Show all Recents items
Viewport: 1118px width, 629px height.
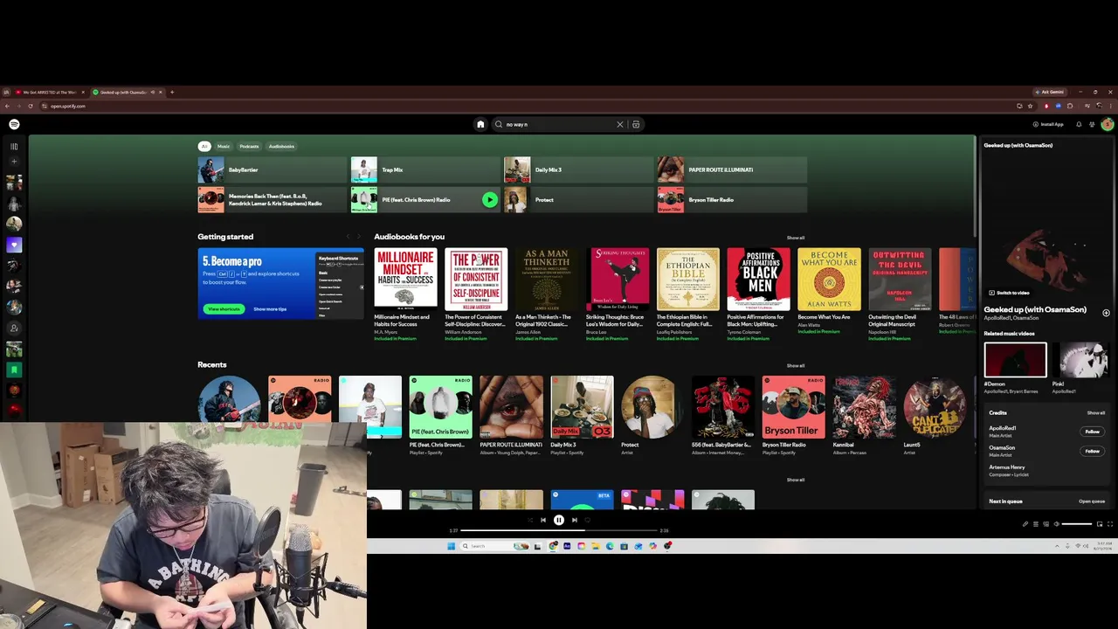[x=796, y=365]
